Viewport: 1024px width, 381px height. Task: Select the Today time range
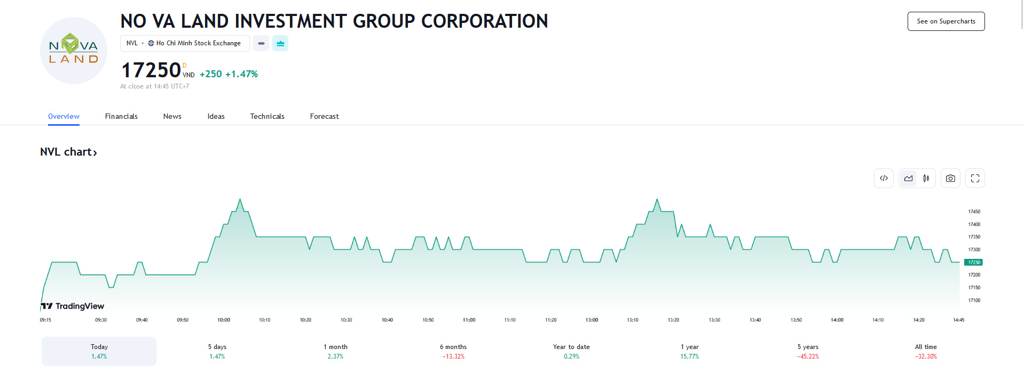click(x=99, y=351)
